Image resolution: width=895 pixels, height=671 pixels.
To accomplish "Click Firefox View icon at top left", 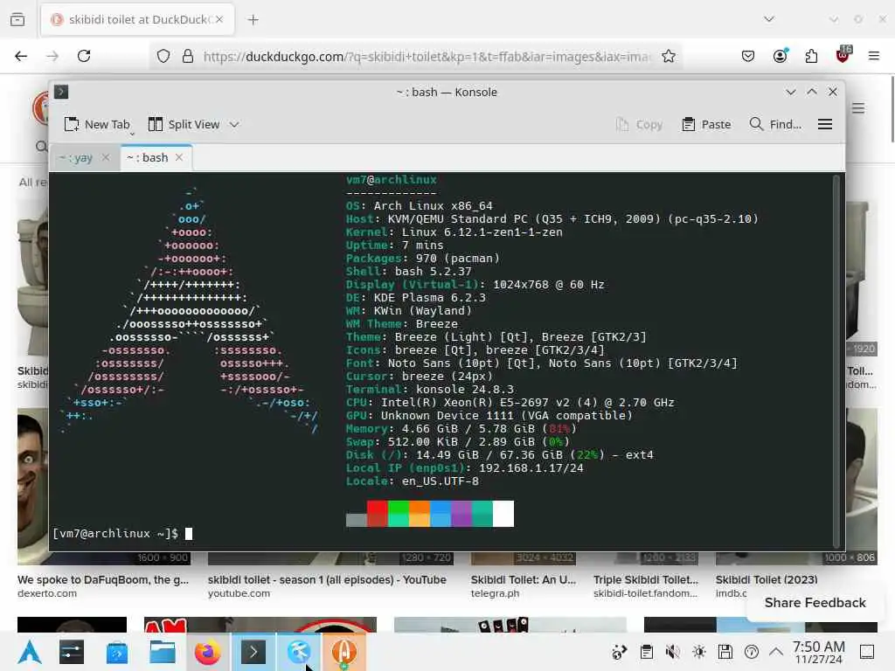I will point(17,19).
